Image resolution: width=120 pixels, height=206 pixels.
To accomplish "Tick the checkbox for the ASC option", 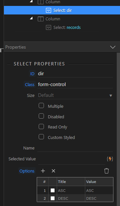I will click(x=52, y=190).
